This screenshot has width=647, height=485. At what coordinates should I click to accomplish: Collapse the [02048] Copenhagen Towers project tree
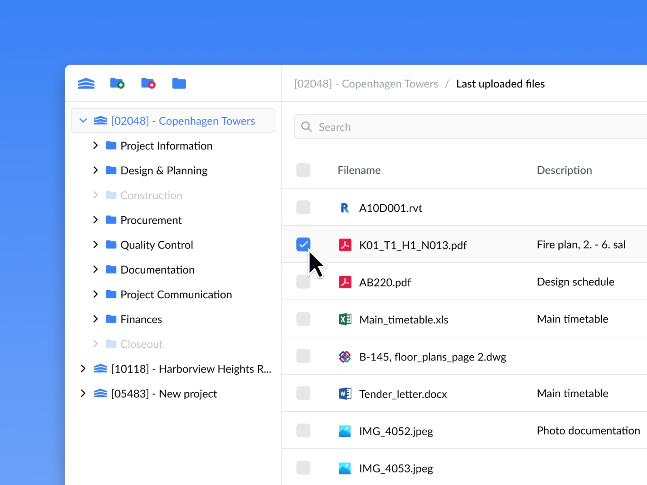83,120
